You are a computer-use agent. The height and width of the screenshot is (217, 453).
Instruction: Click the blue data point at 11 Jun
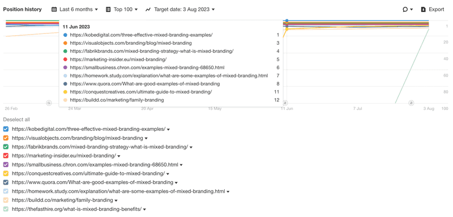pyautogui.click(x=287, y=20)
